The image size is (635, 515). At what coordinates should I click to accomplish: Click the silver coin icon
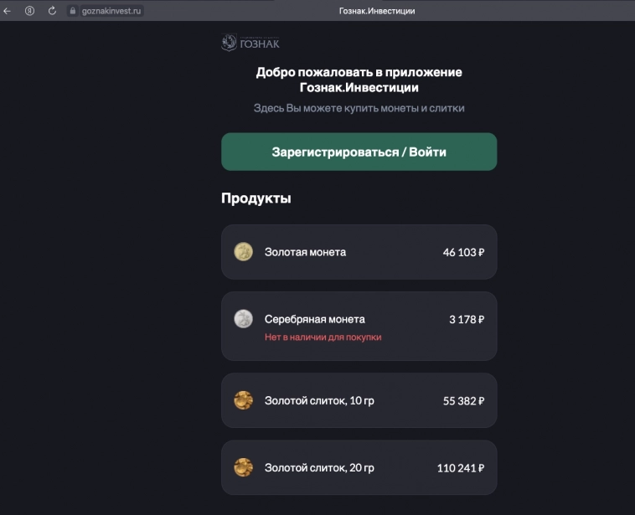243,318
